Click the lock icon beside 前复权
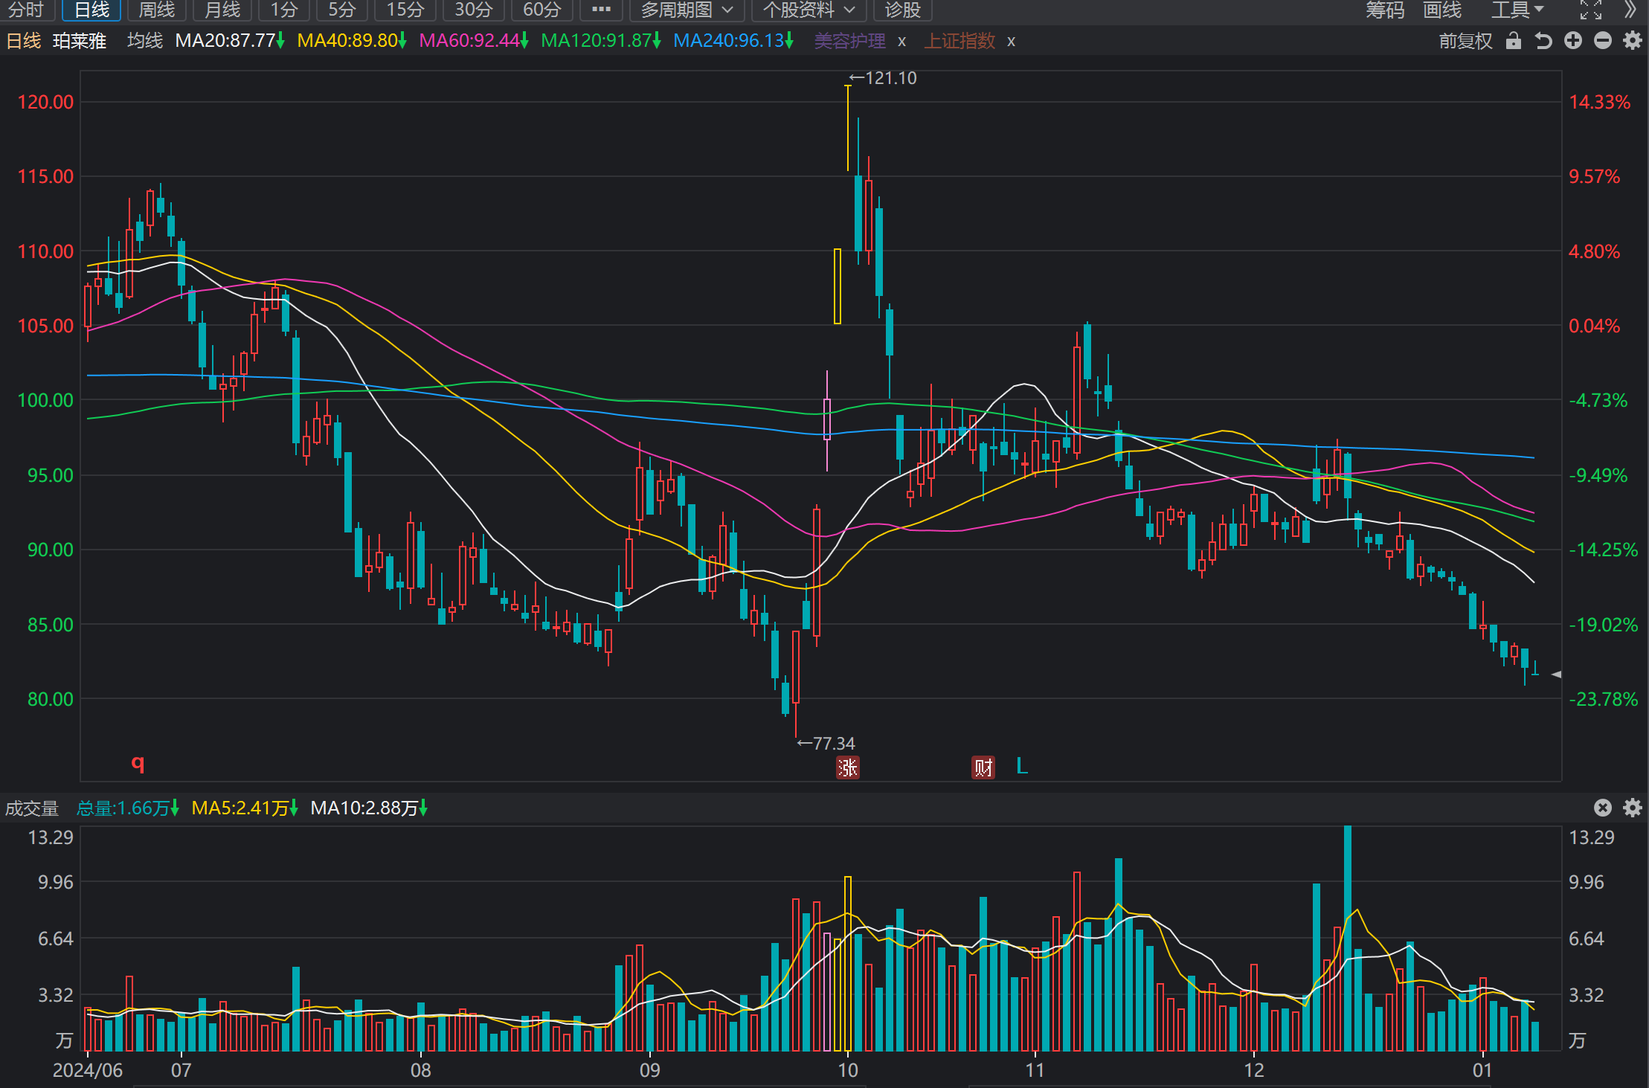 pos(1513,41)
